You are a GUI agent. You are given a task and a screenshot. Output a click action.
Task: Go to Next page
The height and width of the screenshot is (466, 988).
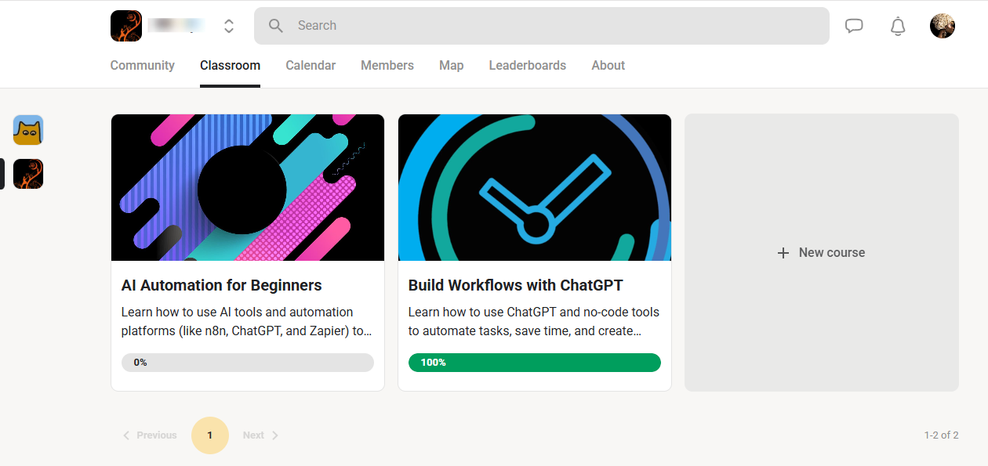[x=261, y=435]
